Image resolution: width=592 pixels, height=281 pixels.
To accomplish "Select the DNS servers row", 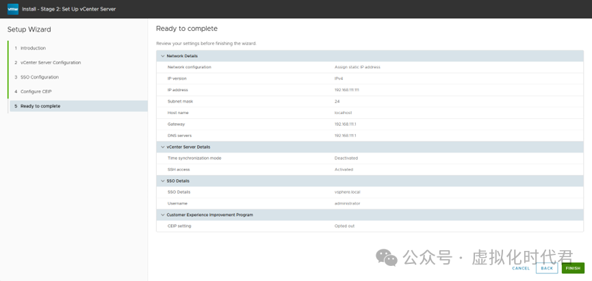I will (370, 135).
